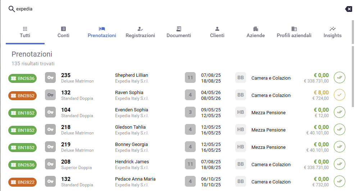The width and height of the screenshot is (359, 191).
Task: Click the HB board icon for Evenden Sophia
Action: point(240,112)
